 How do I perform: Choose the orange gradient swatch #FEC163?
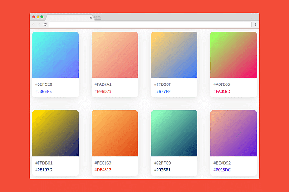(x=115, y=133)
